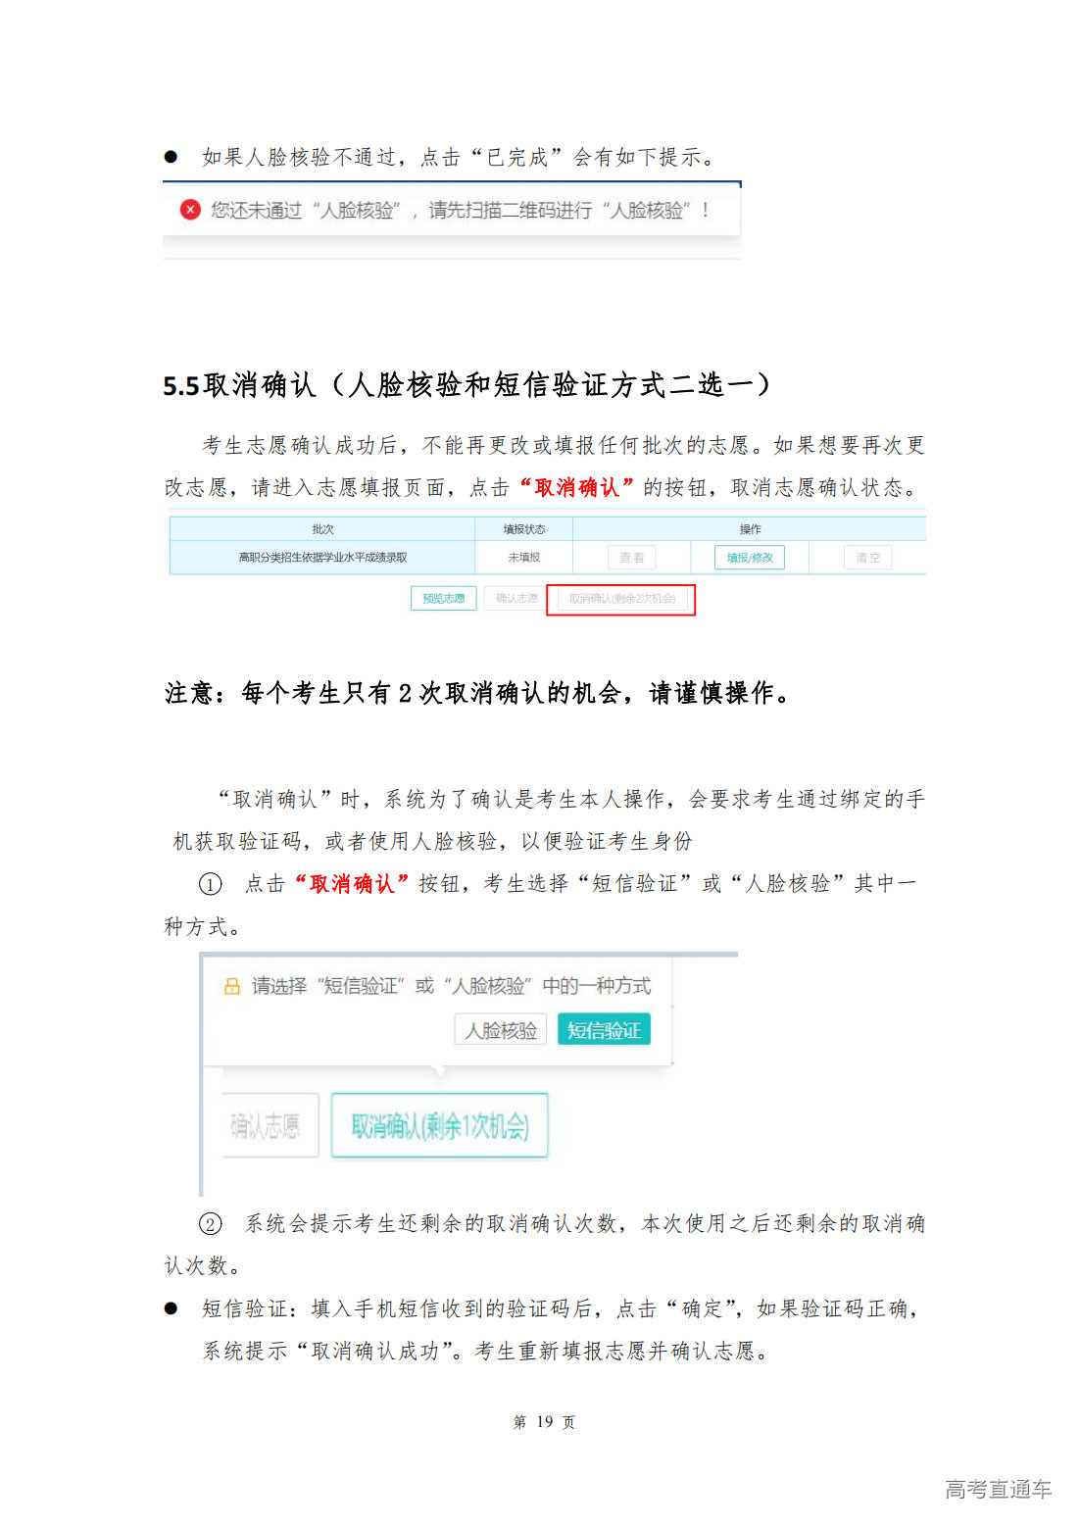1080x1528 pixels.
Task: Click the 高考直通车 watermark
Action: pos(998,1489)
